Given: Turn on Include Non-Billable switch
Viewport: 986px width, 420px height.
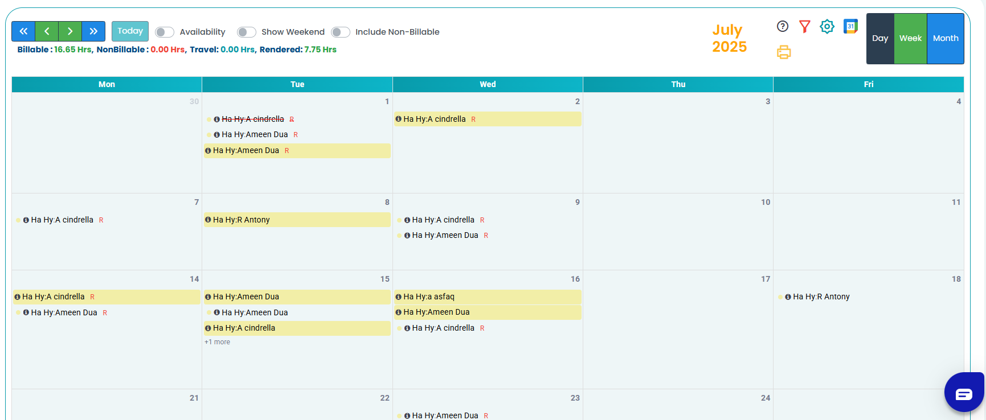Looking at the screenshot, I should pyautogui.click(x=341, y=32).
